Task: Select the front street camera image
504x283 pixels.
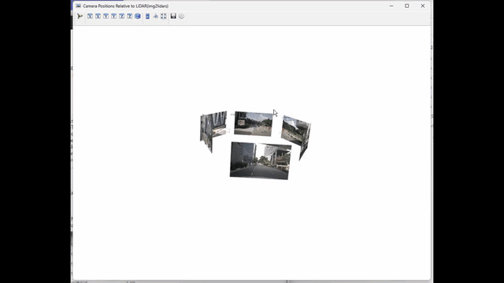Action: click(x=261, y=160)
